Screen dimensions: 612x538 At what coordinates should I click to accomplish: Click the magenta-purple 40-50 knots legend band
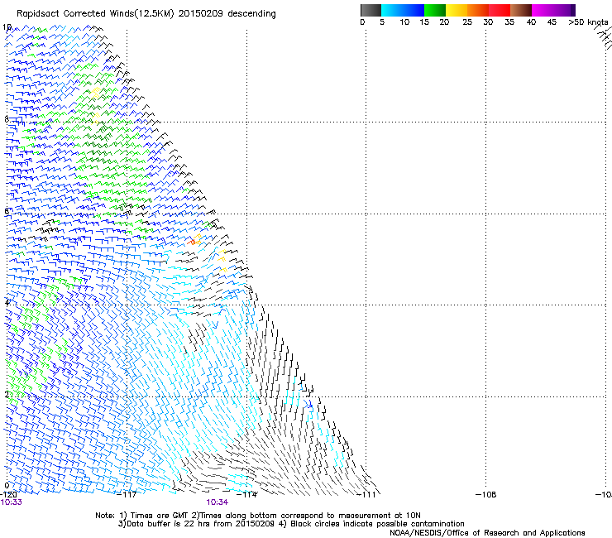pyautogui.click(x=553, y=10)
